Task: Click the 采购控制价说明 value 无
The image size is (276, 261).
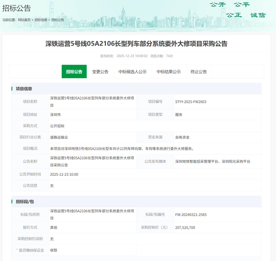Action: point(52,239)
